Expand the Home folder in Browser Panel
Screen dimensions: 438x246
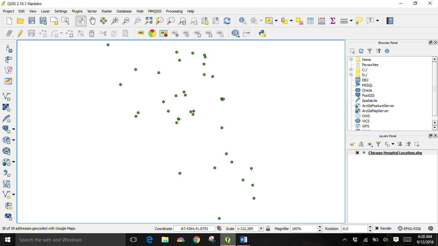pyautogui.click(x=352, y=59)
